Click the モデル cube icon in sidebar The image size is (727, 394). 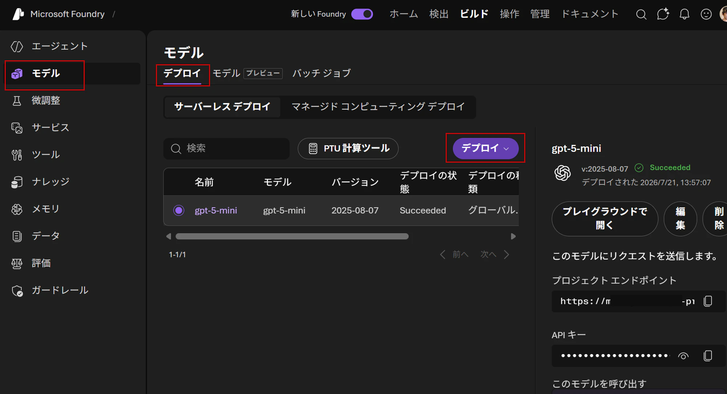click(17, 74)
